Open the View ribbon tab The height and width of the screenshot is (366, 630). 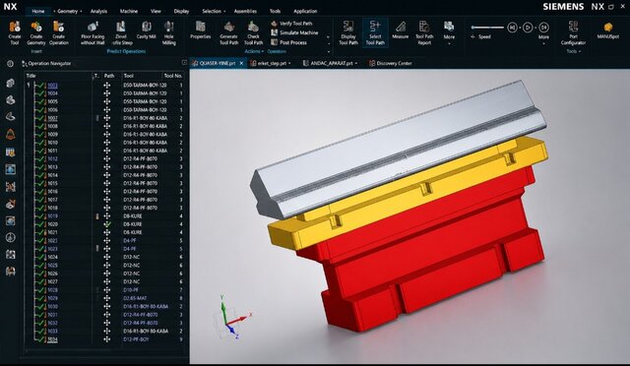click(x=156, y=11)
